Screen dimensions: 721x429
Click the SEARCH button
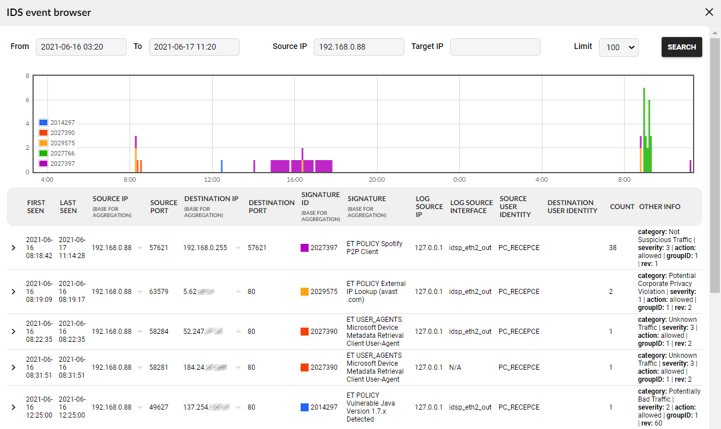(681, 47)
